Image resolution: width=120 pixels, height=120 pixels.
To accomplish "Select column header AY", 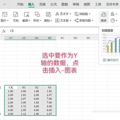I will 11,38.
